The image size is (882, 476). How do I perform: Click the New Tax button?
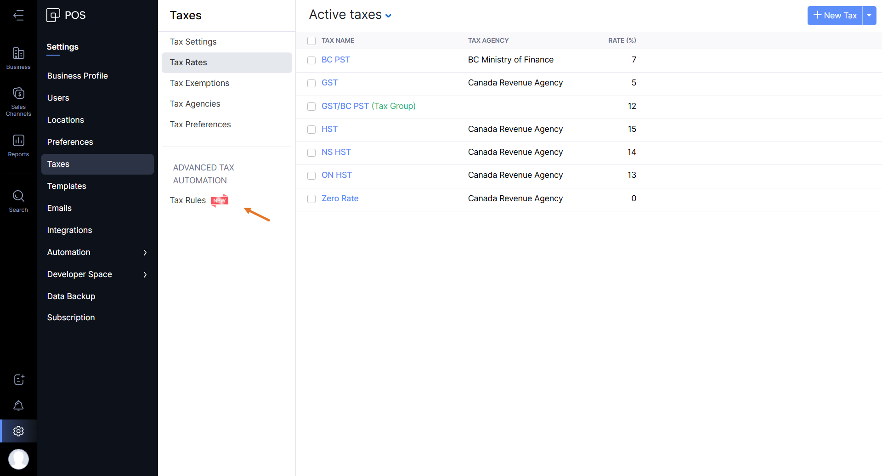pyautogui.click(x=835, y=16)
